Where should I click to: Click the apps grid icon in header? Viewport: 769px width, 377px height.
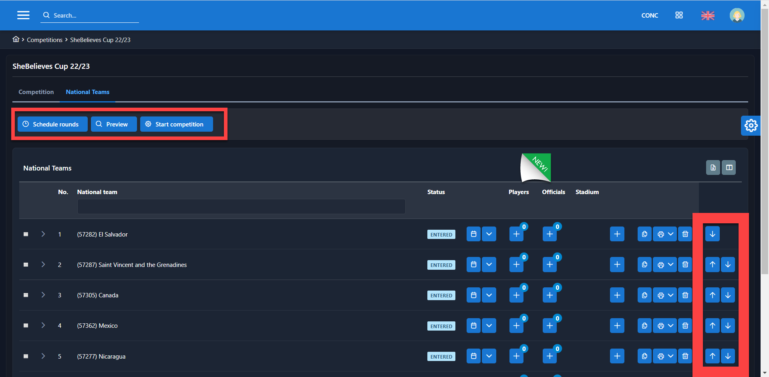pyautogui.click(x=679, y=15)
